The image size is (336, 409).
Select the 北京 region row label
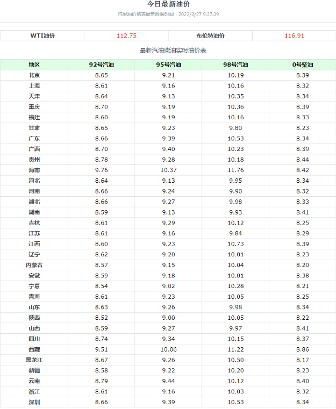(34, 75)
